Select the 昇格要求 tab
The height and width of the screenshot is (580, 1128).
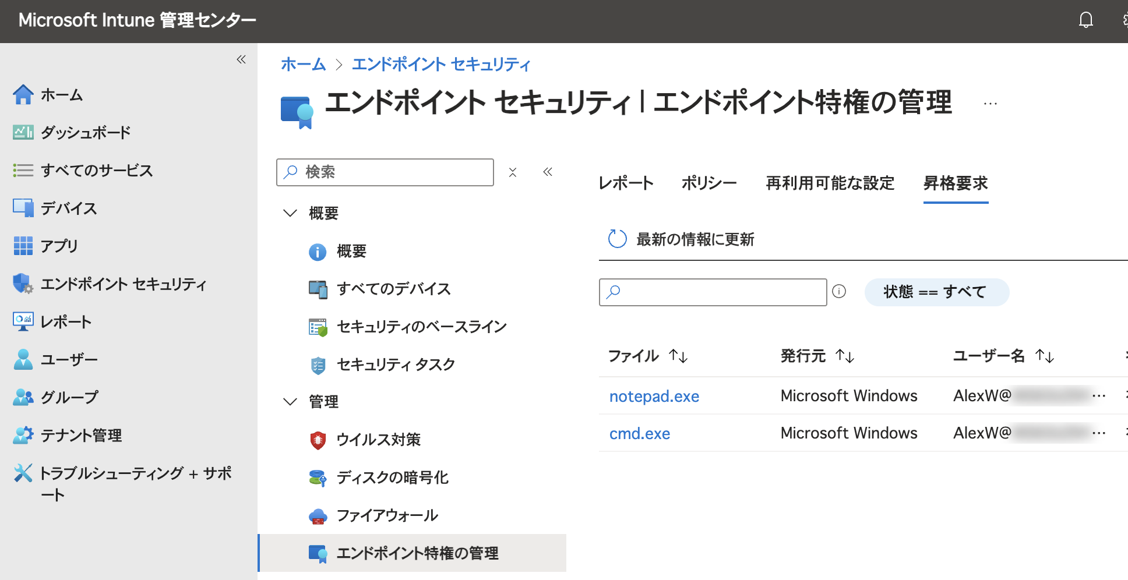(956, 183)
